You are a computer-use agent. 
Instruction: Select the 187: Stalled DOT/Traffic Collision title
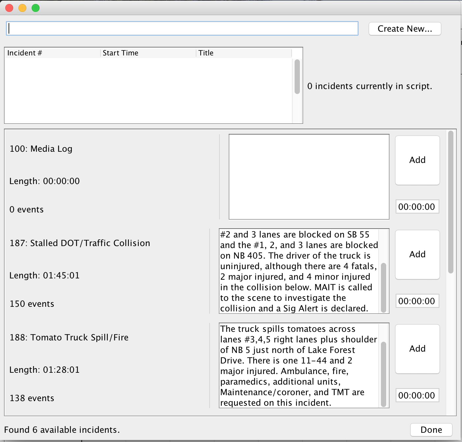tap(80, 243)
